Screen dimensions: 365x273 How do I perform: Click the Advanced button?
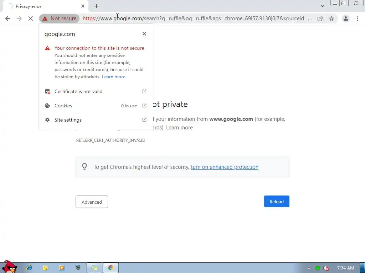(92, 202)
